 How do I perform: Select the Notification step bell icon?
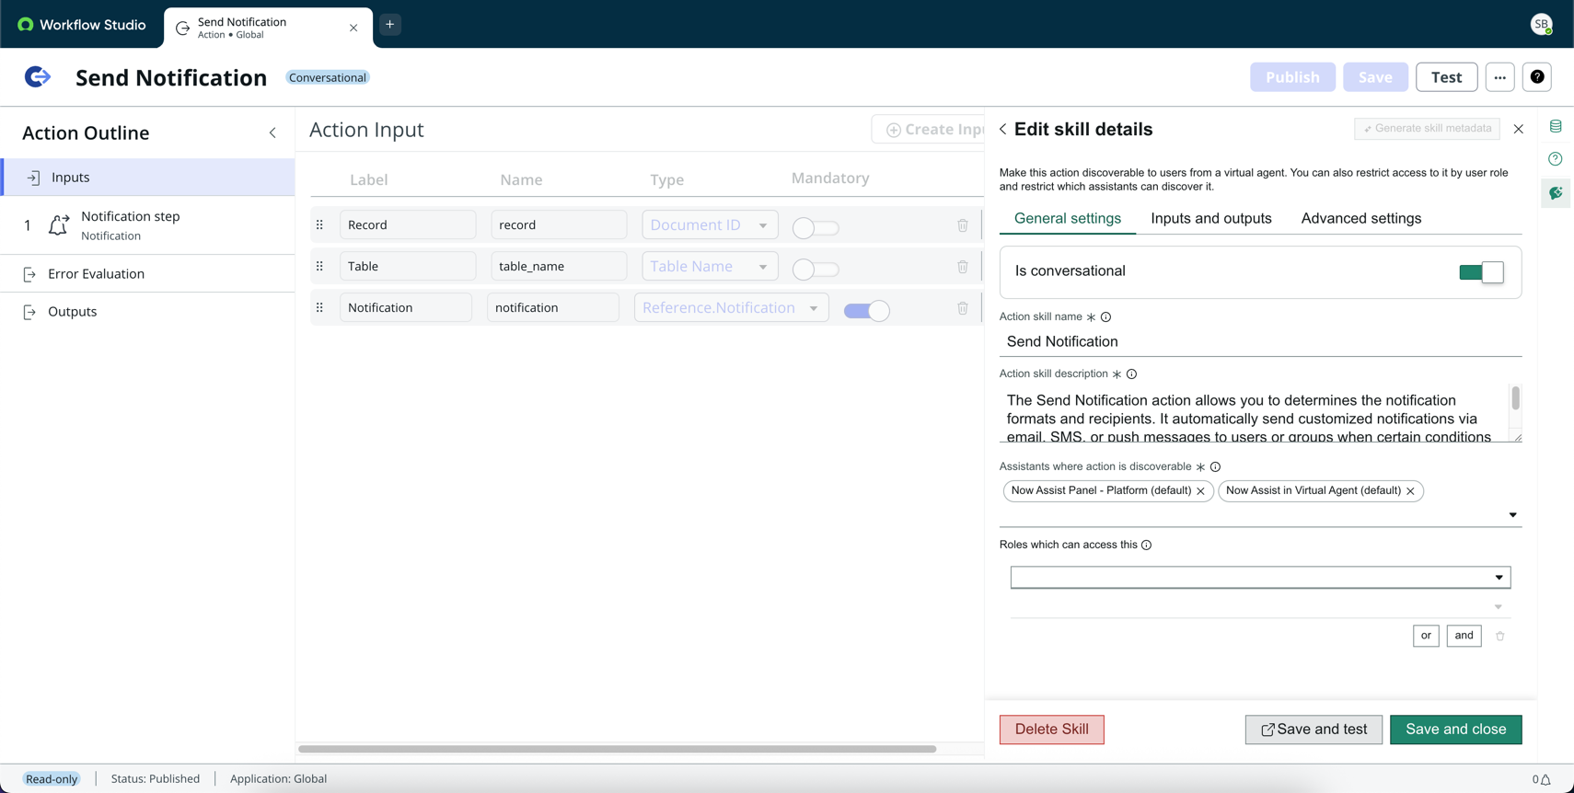[x=59, y=224]
